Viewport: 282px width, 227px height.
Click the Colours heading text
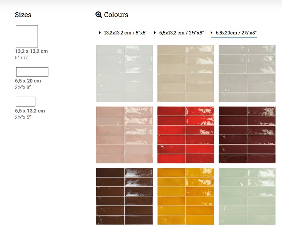click(116, 15)
